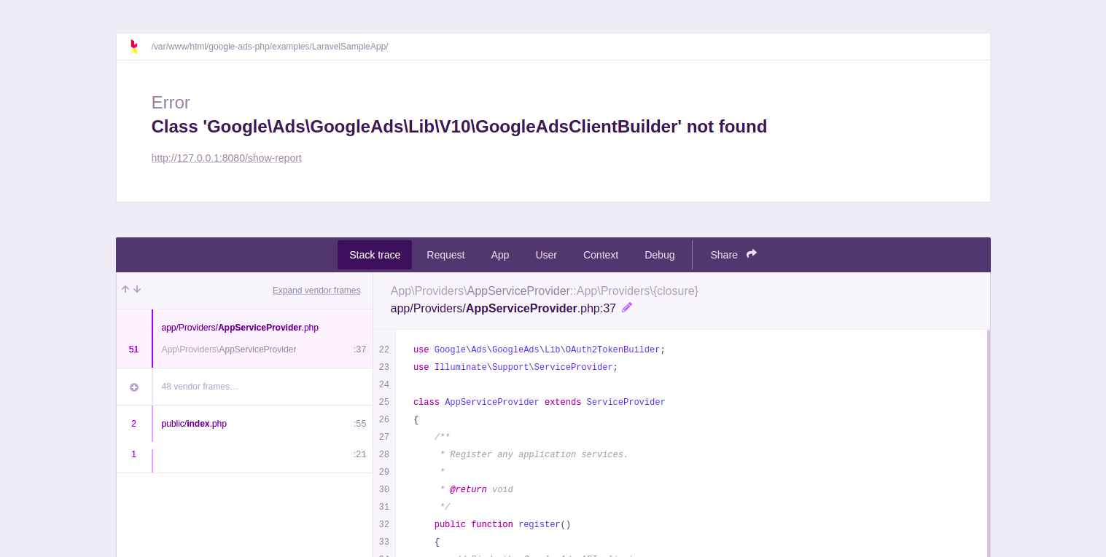
Task: Expand vendor frames in the stack trace
Action: (x=316, y=290)
